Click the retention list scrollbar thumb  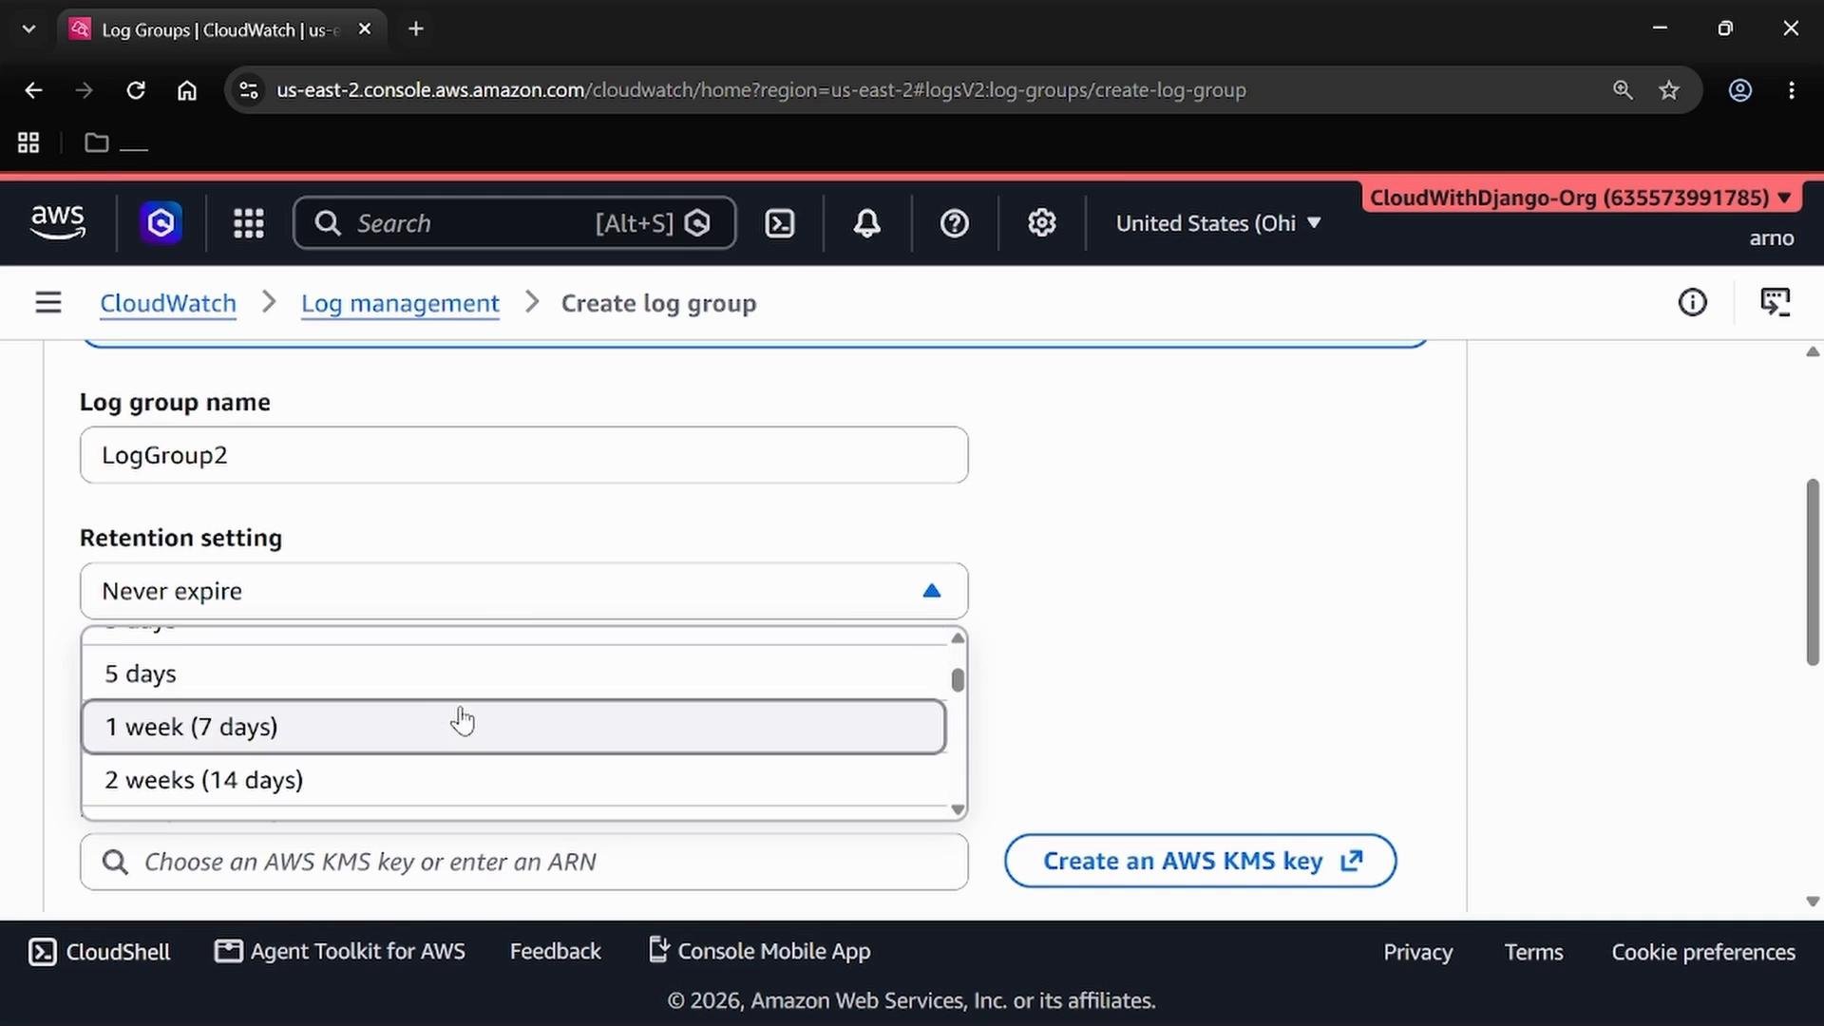(958, 680)
